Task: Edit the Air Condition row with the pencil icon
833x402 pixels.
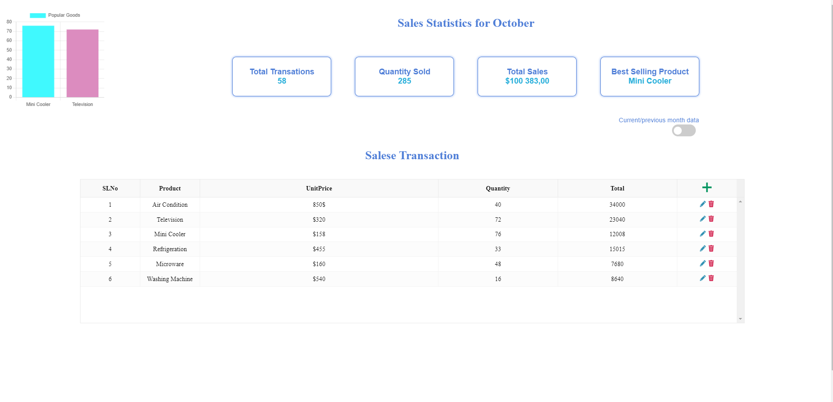Action: (702, 204)
